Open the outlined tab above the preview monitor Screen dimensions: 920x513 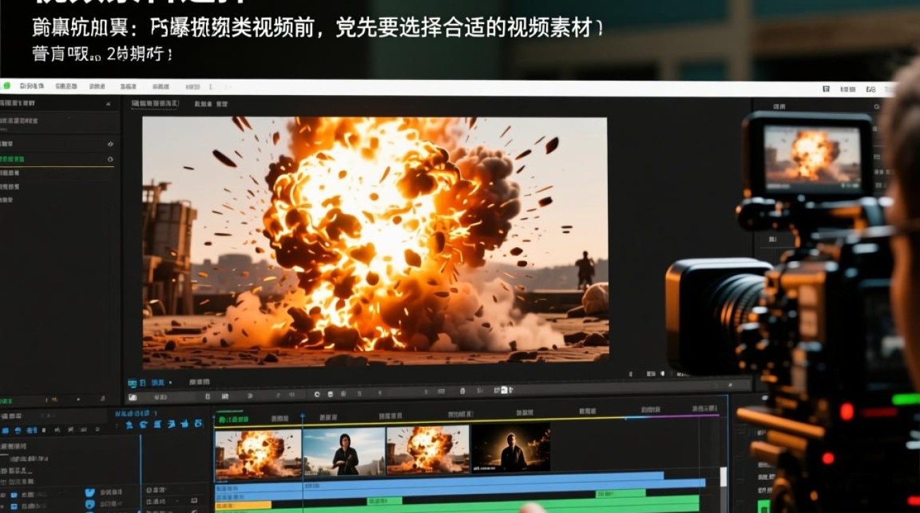click(x=154, y=104)
